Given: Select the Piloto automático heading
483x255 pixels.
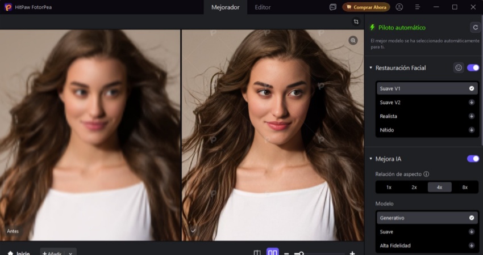Looking at the screenshot, I should click(x=402, y=28).
